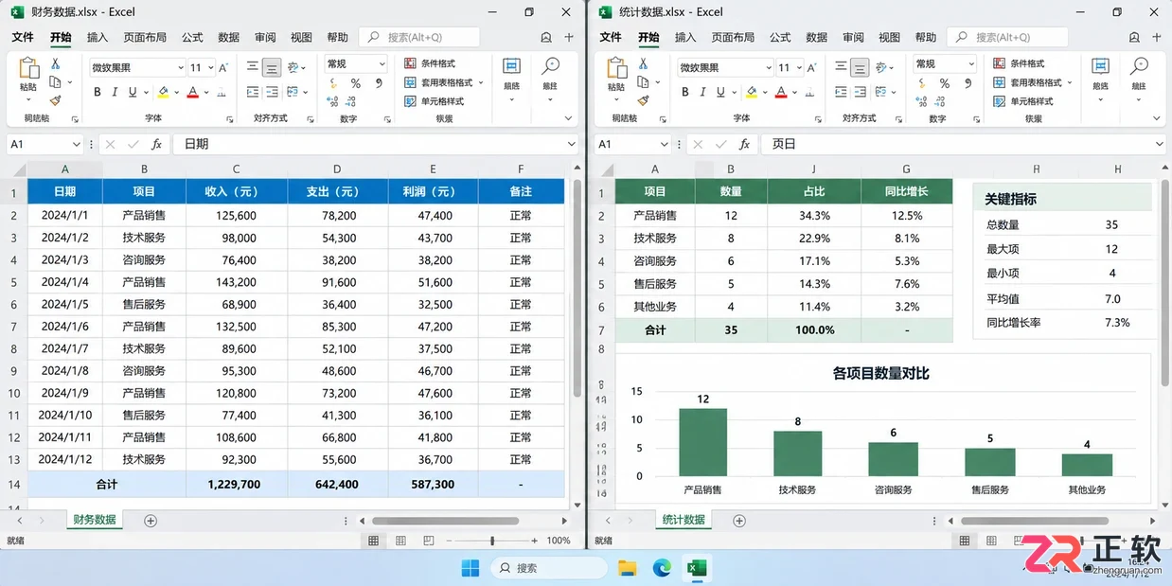This screenshot has width=1172, height=586.
Task: Click the increase font size icon in 统计数据 window
Action: [812, 68]
